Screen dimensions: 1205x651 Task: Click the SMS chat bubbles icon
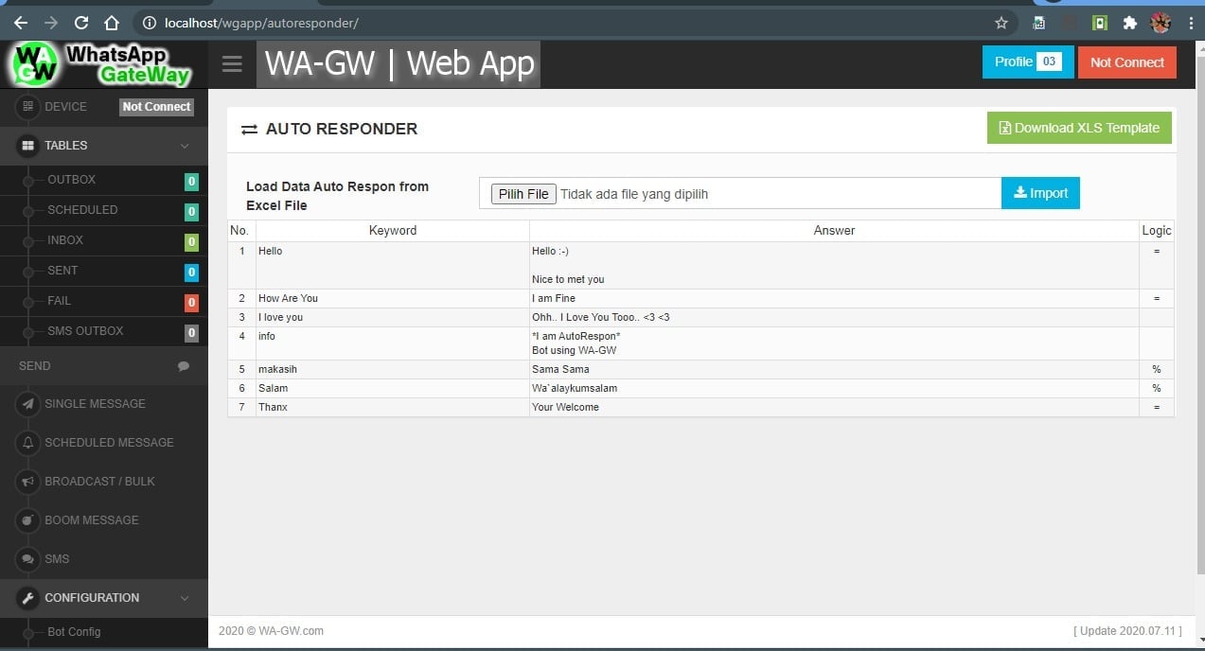click(x=28, y=559)
